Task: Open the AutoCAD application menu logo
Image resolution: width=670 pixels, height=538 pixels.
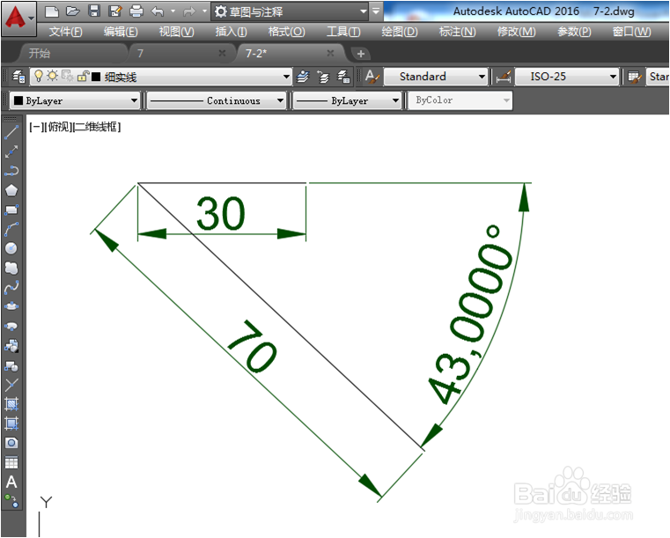Action: point(18,18)
